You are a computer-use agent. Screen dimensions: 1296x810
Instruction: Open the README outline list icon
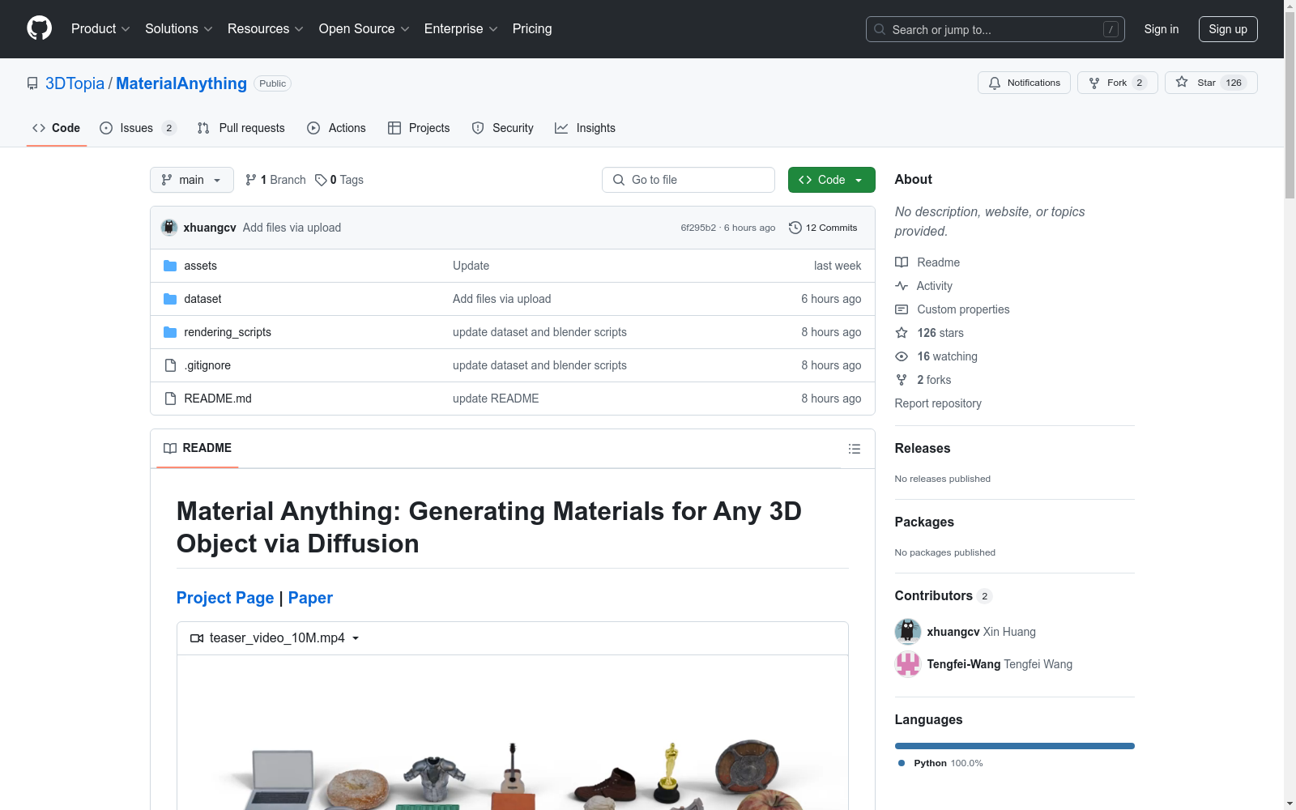click(854, 449)
